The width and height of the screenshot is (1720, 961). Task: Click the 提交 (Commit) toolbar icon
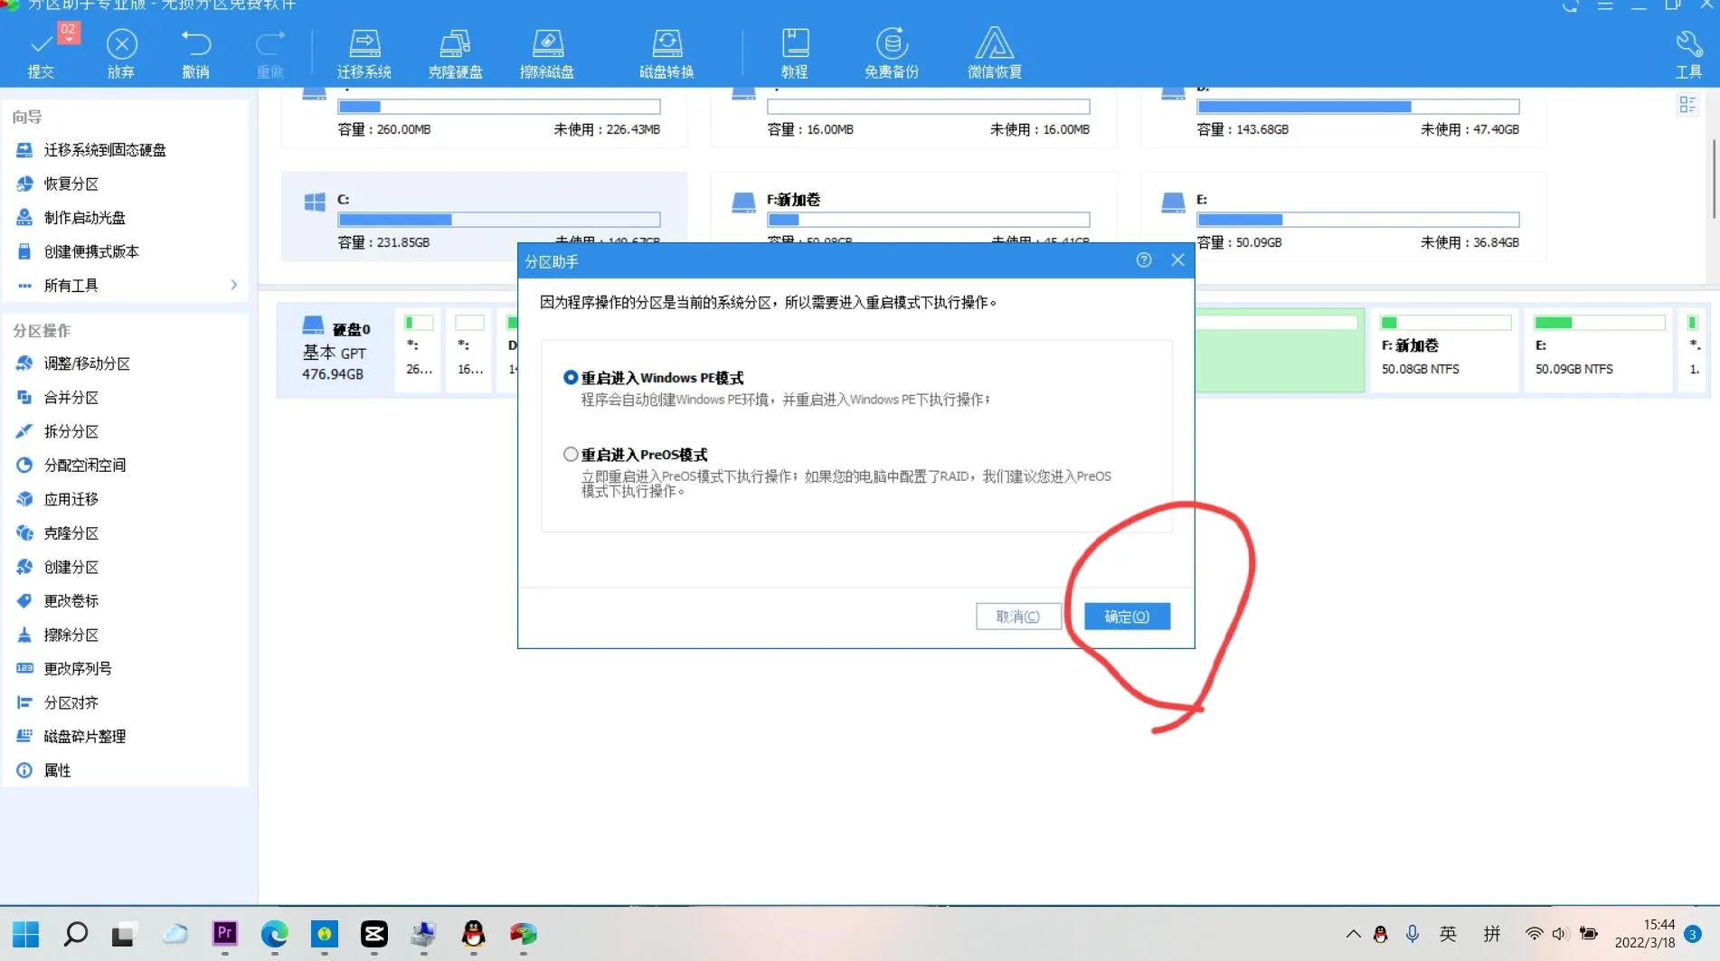(x=40, y=52)
